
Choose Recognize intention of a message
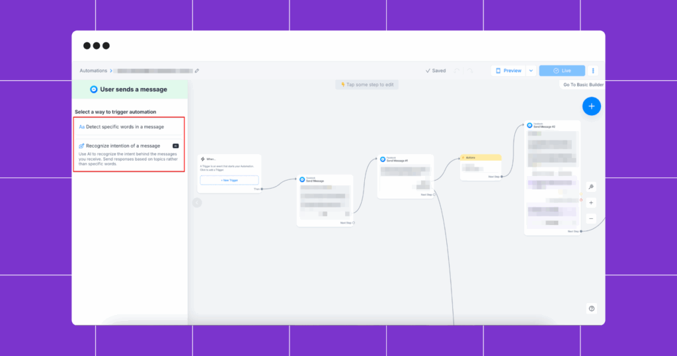123,146
